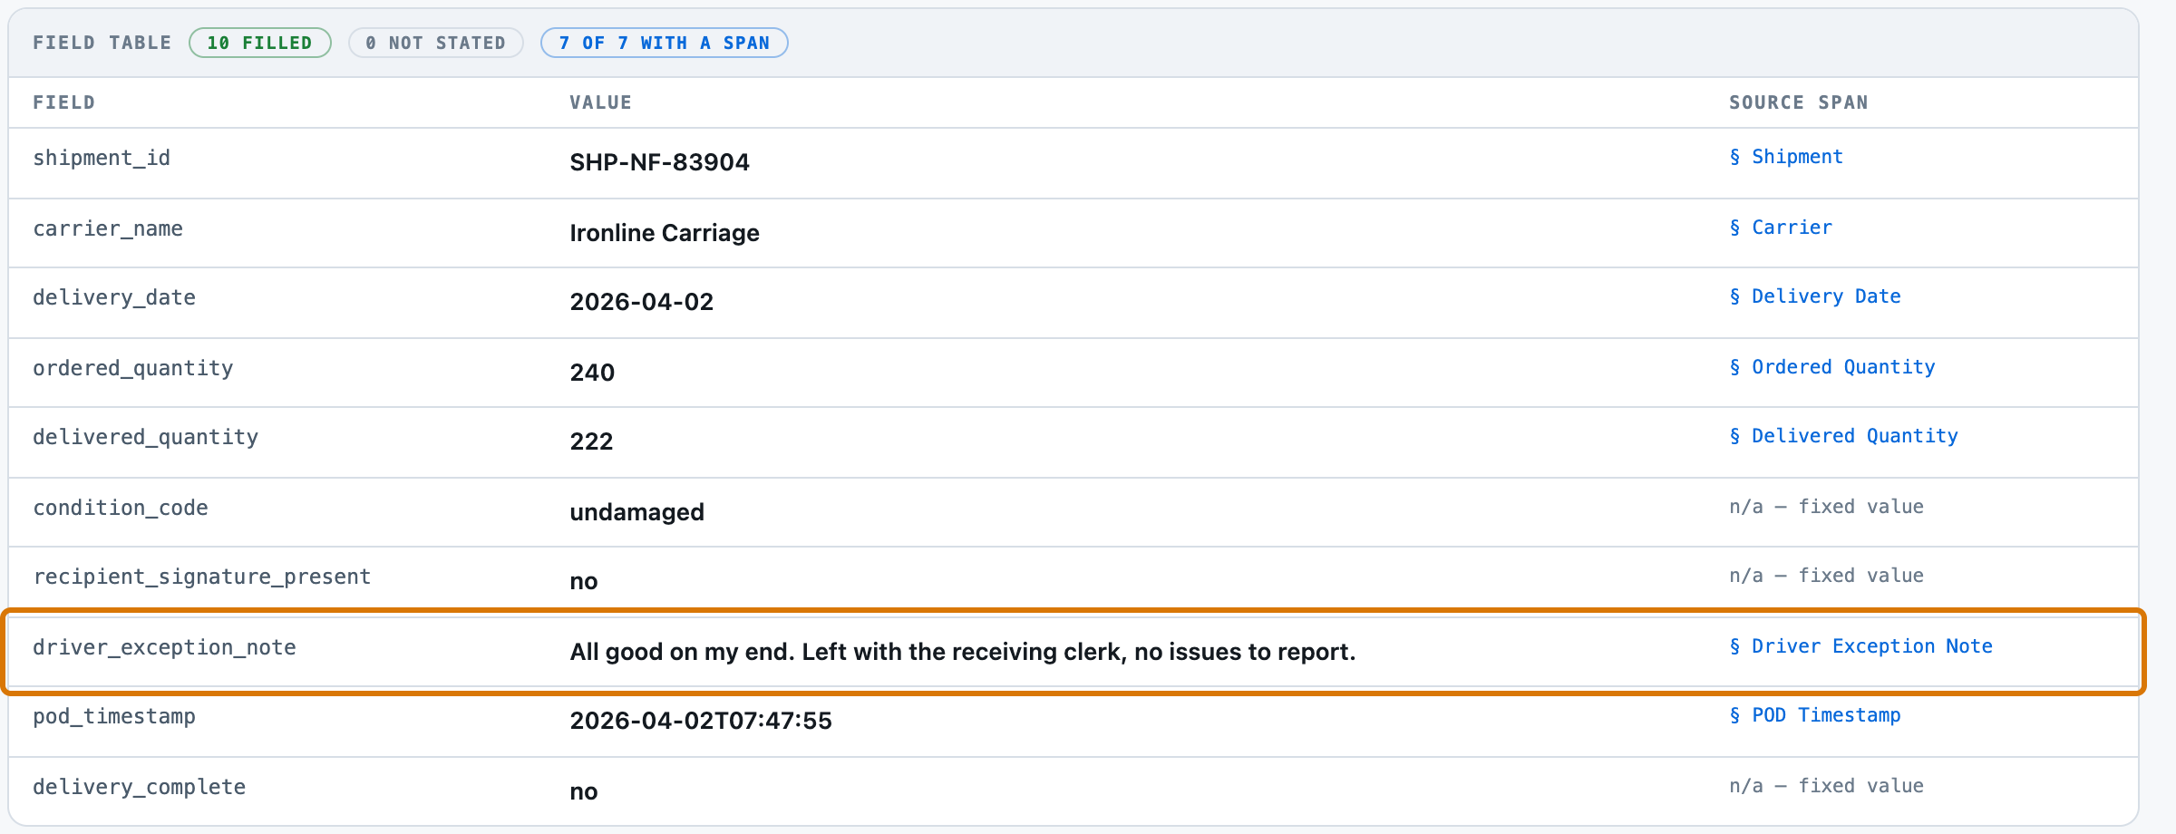Select the delivery_complete field row label

pos(139,787)
